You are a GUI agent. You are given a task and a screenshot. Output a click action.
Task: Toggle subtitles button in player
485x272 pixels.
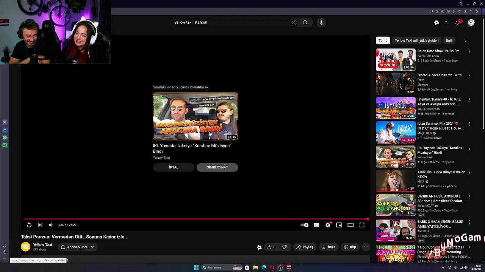tap(316, 225)
